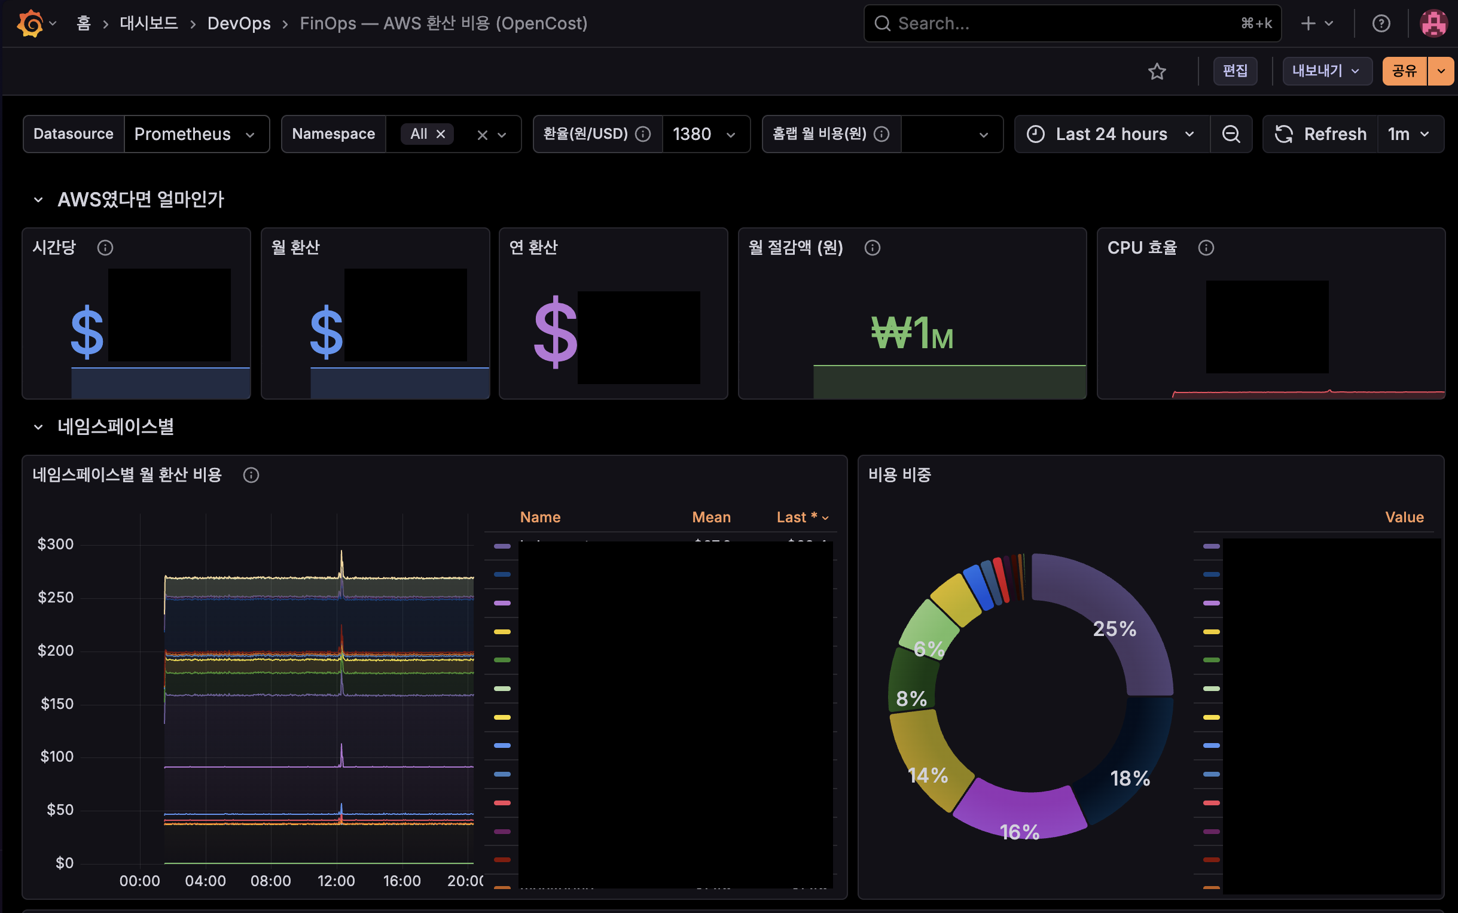
Task: Show info for 환율(원/USD) variable
Action: [643, 134]
